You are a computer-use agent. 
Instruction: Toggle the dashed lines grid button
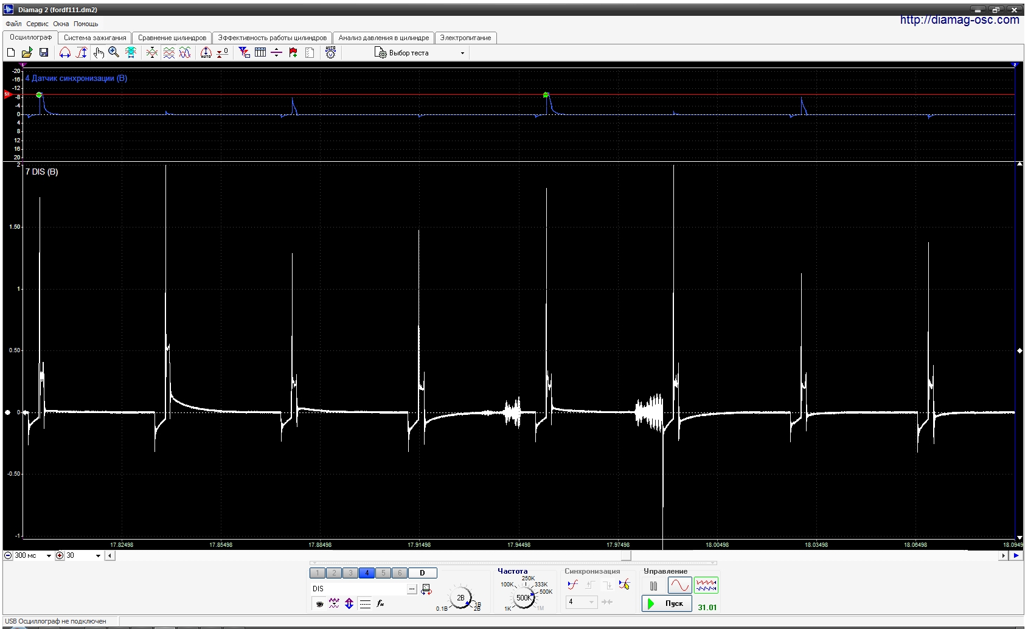(x=365, y=603)
